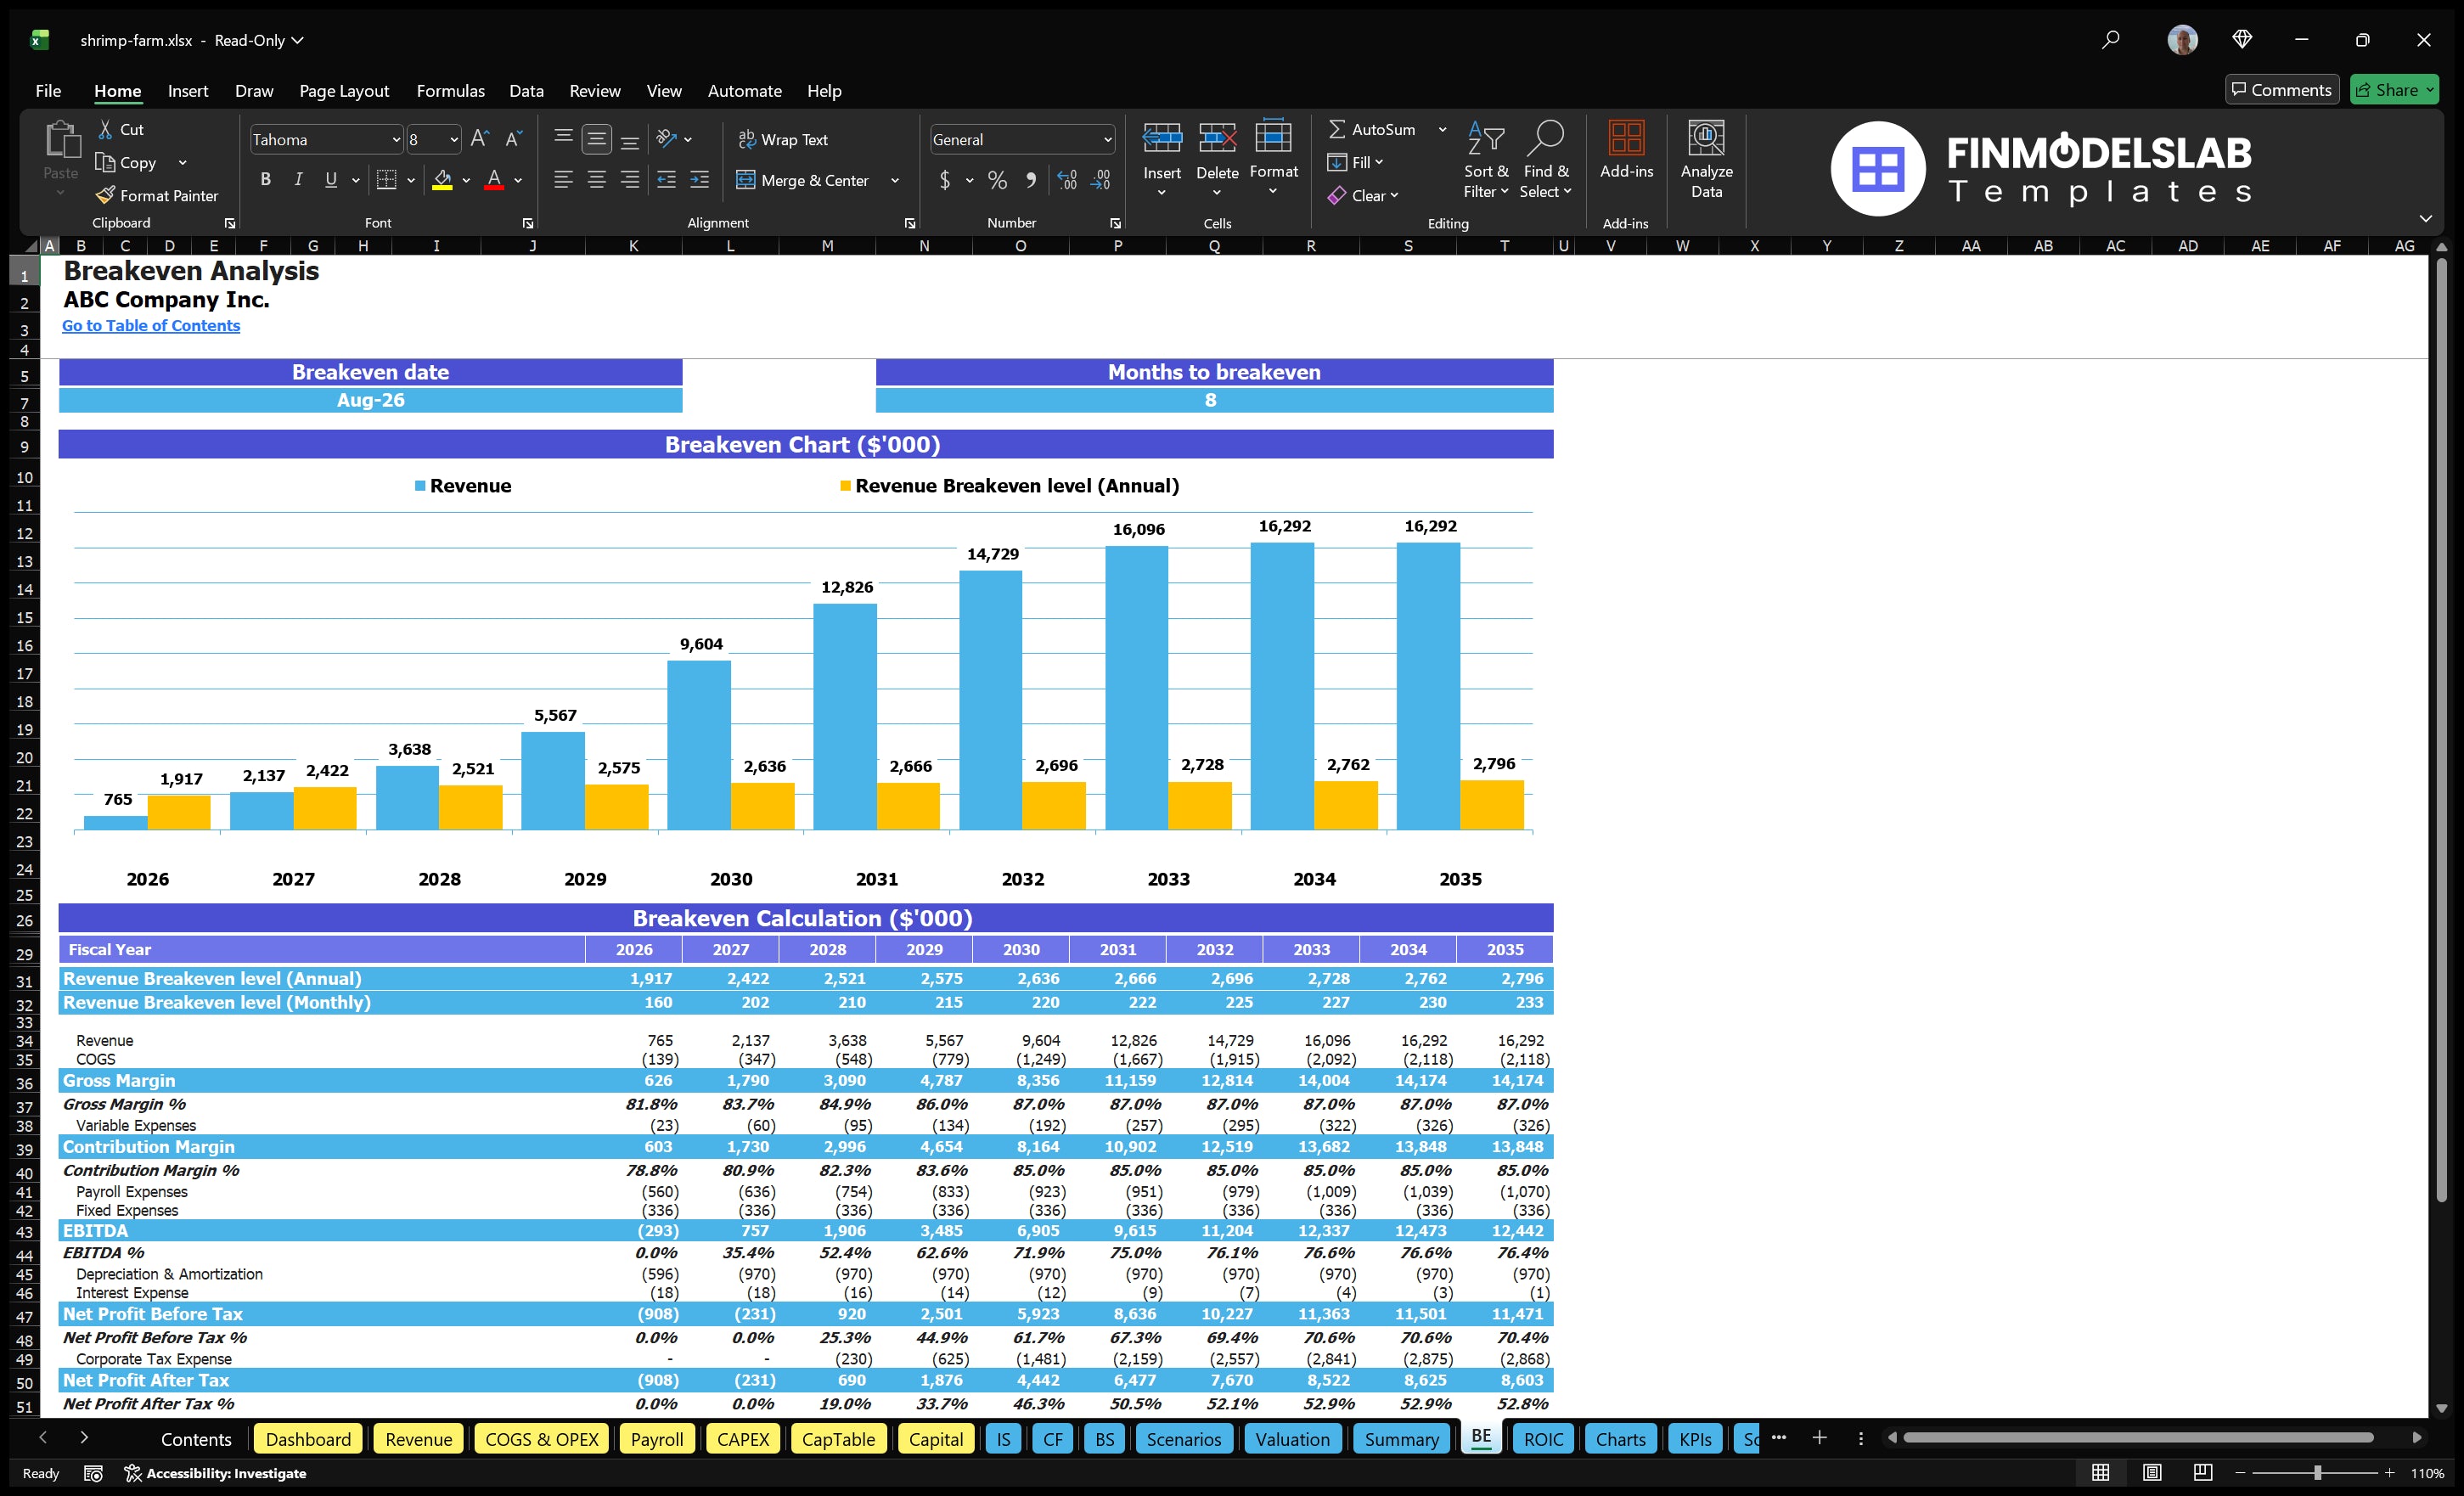Screen dimensions: 2464x1496
Task: Toggle italic formatting
Action: [x=297, y=180]
